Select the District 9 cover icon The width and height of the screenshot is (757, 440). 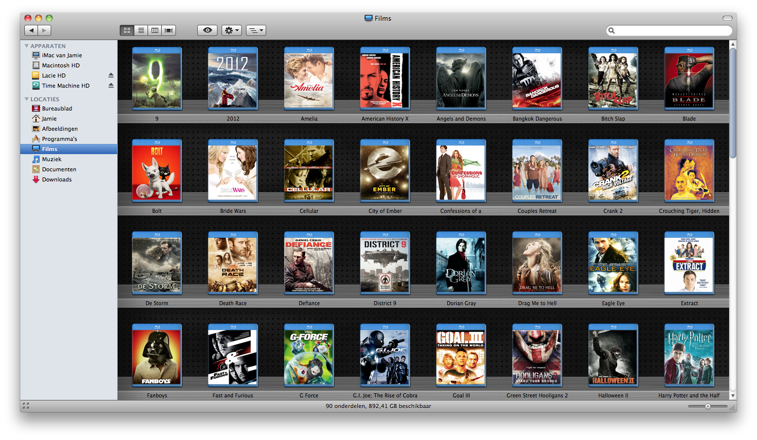tap(385, 263)
